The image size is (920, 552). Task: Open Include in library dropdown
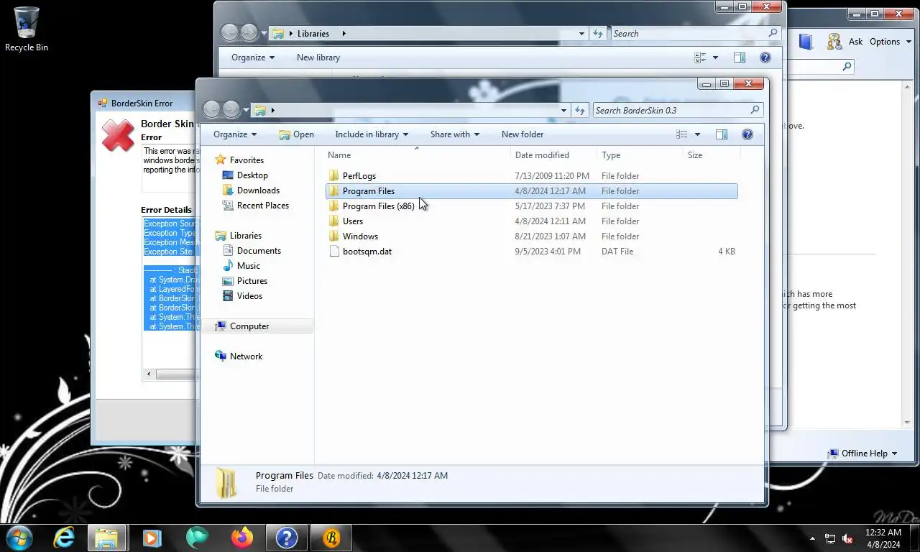372,134
